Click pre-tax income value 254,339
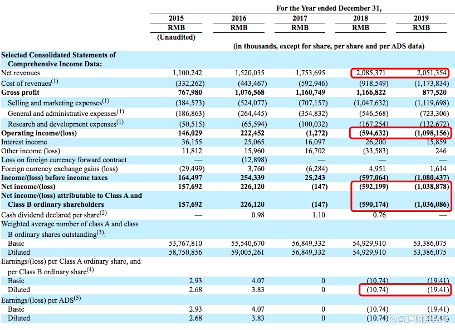Screen dimensions: 455x330 [252, 178]
